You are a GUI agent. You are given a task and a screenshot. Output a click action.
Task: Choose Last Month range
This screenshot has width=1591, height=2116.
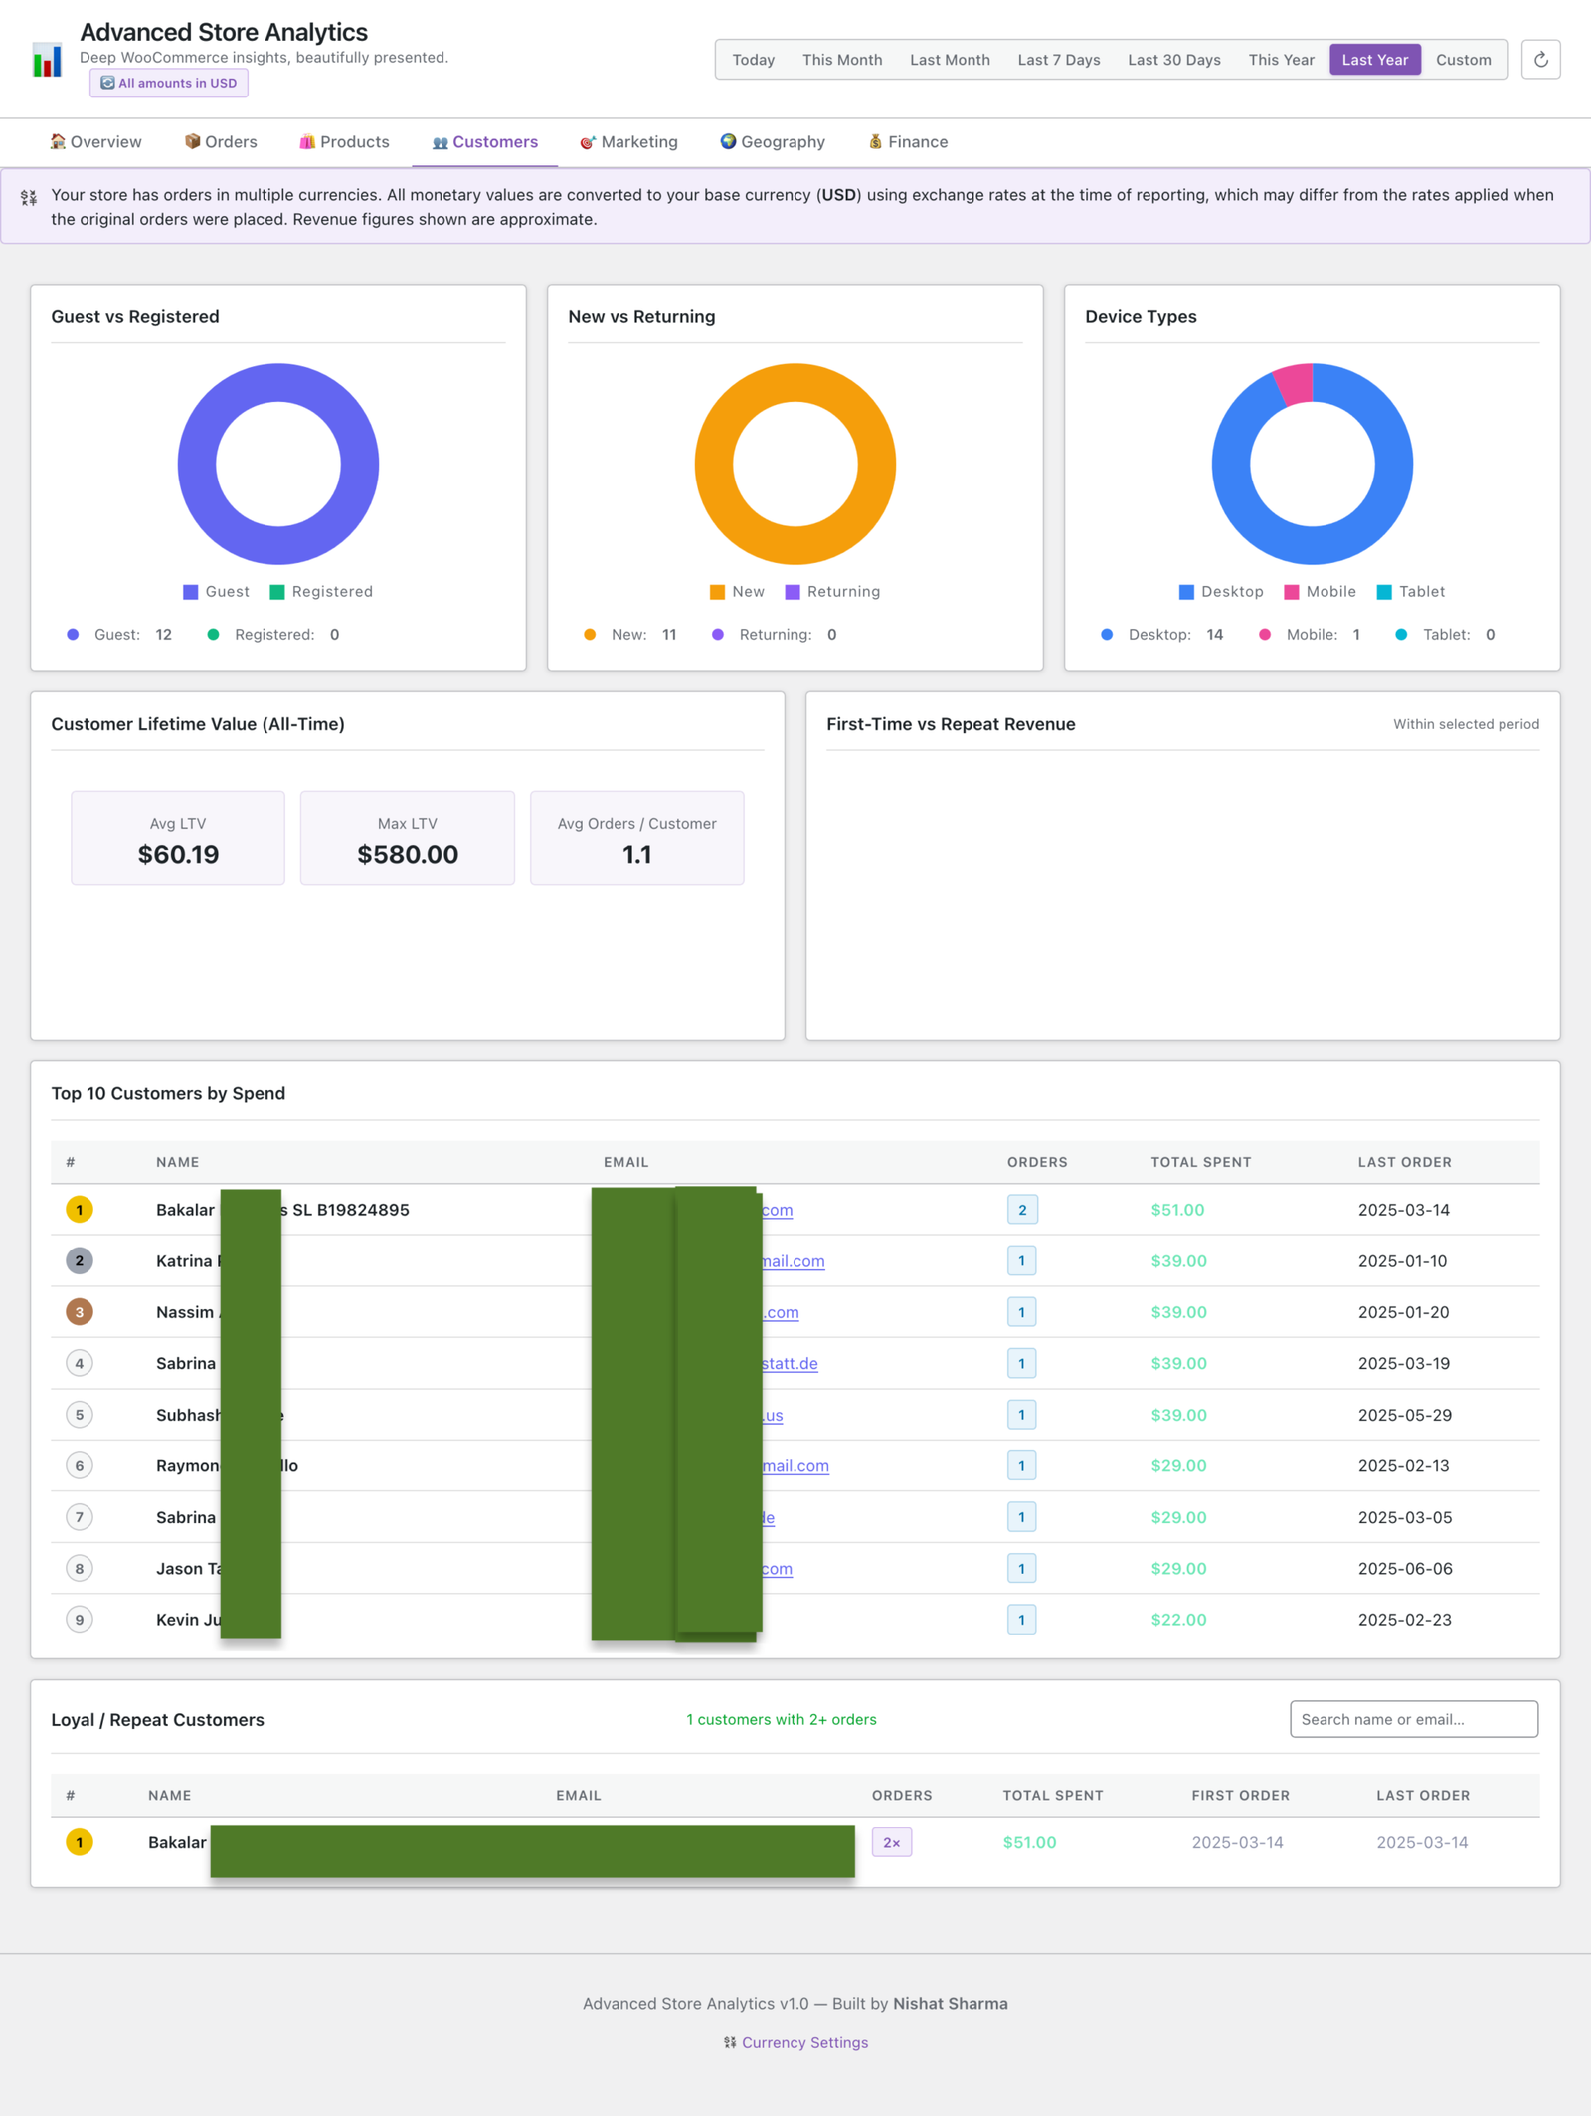click(950, 60)
